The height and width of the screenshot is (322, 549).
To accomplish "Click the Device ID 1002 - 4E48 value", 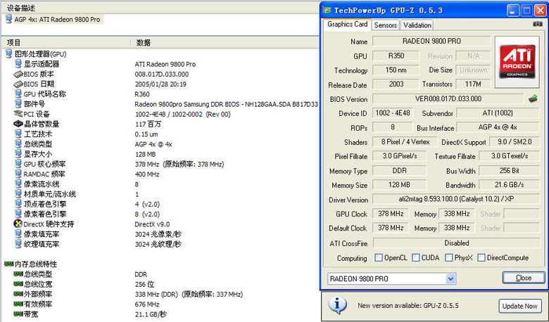I will 393,113.
